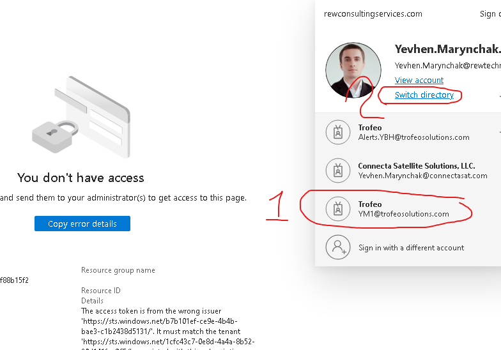
Task: Click the Connecta Satellite Solutions badge icon
Action: [338, 171]
